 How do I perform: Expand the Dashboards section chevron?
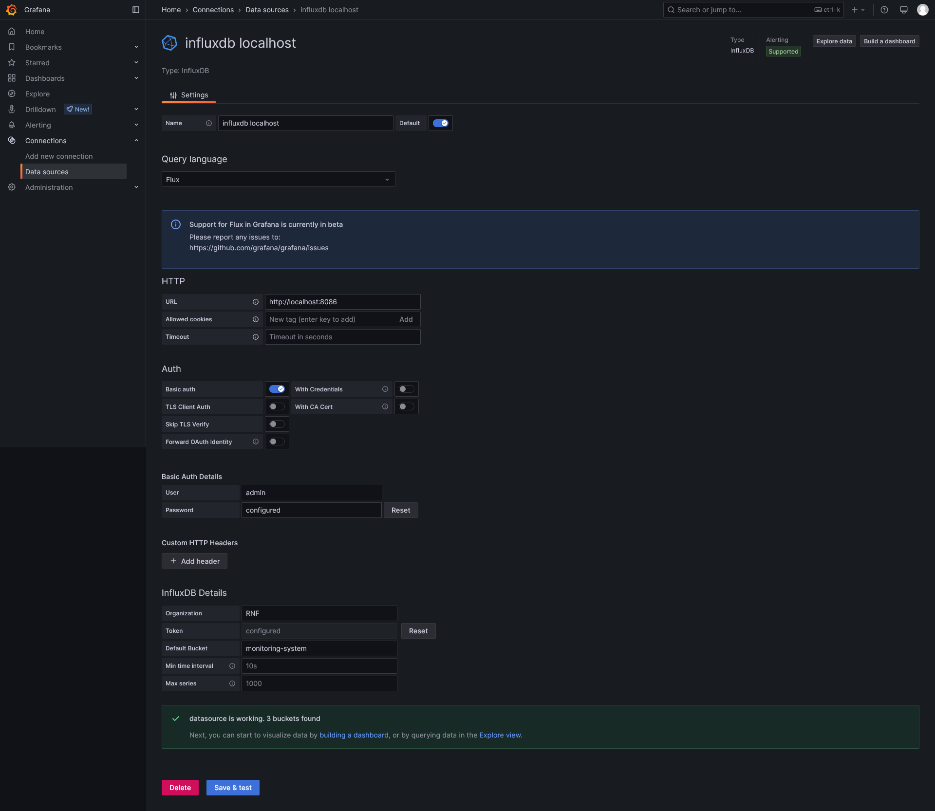coord(136,78)
